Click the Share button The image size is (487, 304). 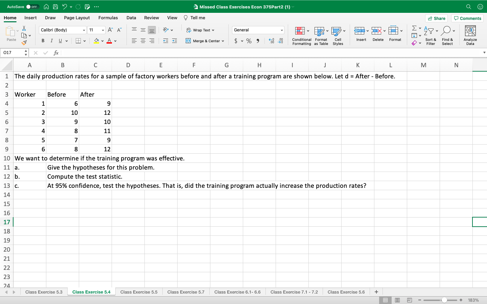tap(436, 18)
